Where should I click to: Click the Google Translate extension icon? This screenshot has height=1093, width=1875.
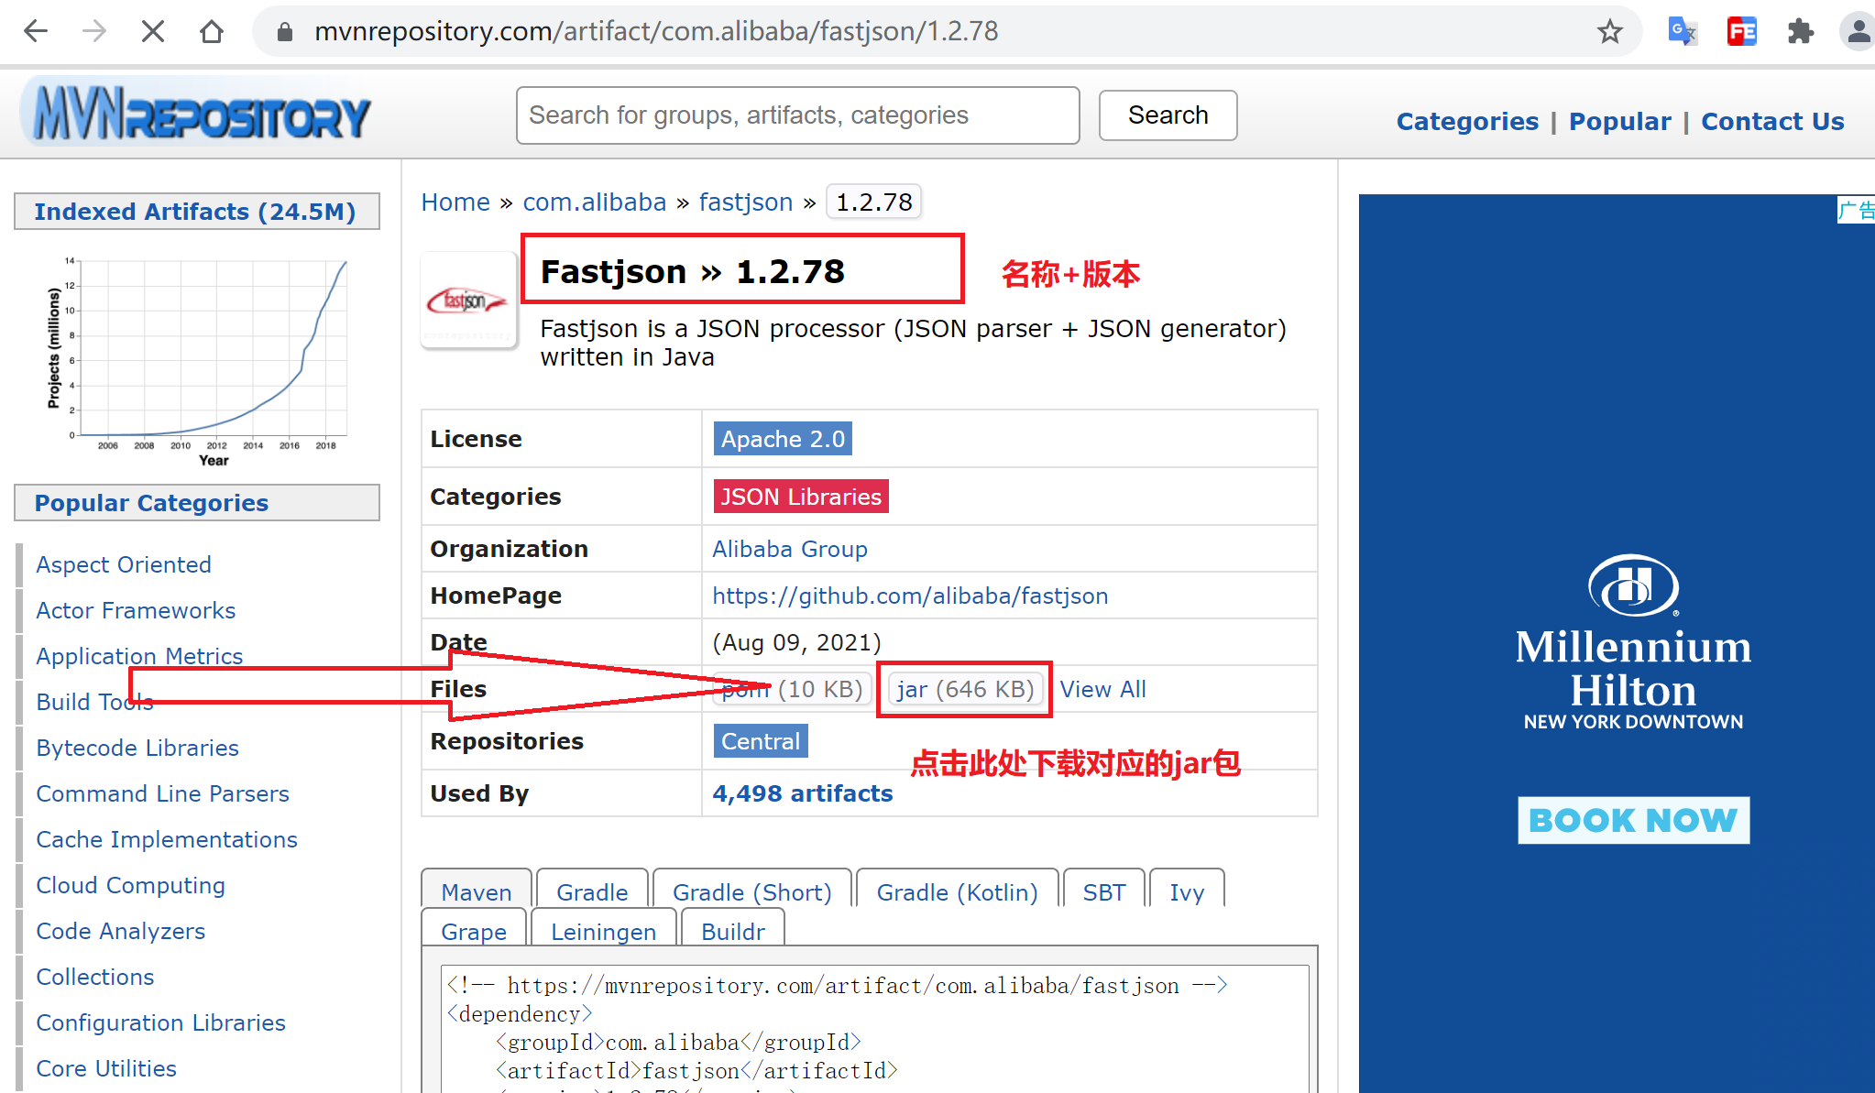coord(1682,30)
